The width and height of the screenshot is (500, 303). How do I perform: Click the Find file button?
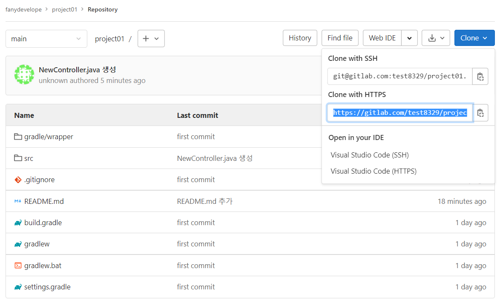[340, 38]
